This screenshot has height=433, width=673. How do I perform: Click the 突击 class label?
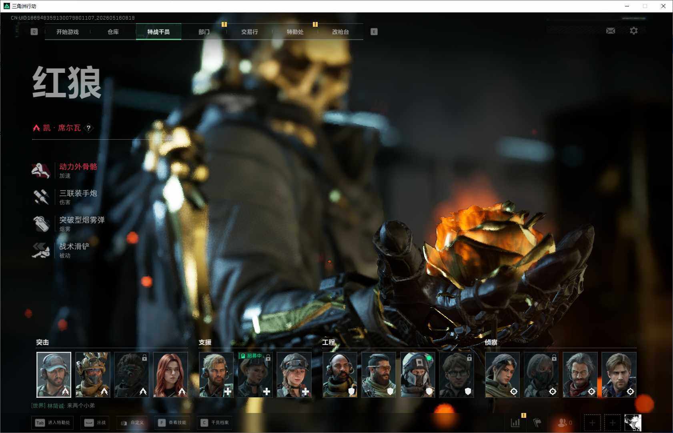42,343
